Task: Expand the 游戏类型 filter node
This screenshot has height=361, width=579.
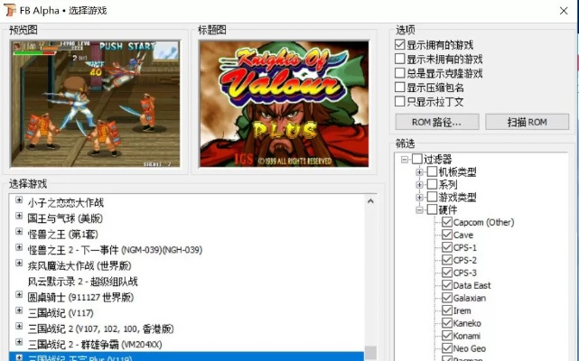Action: pyautogui.click(x=419, y=197)
